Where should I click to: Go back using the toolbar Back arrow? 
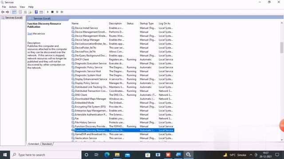click(x=3, y=12)
